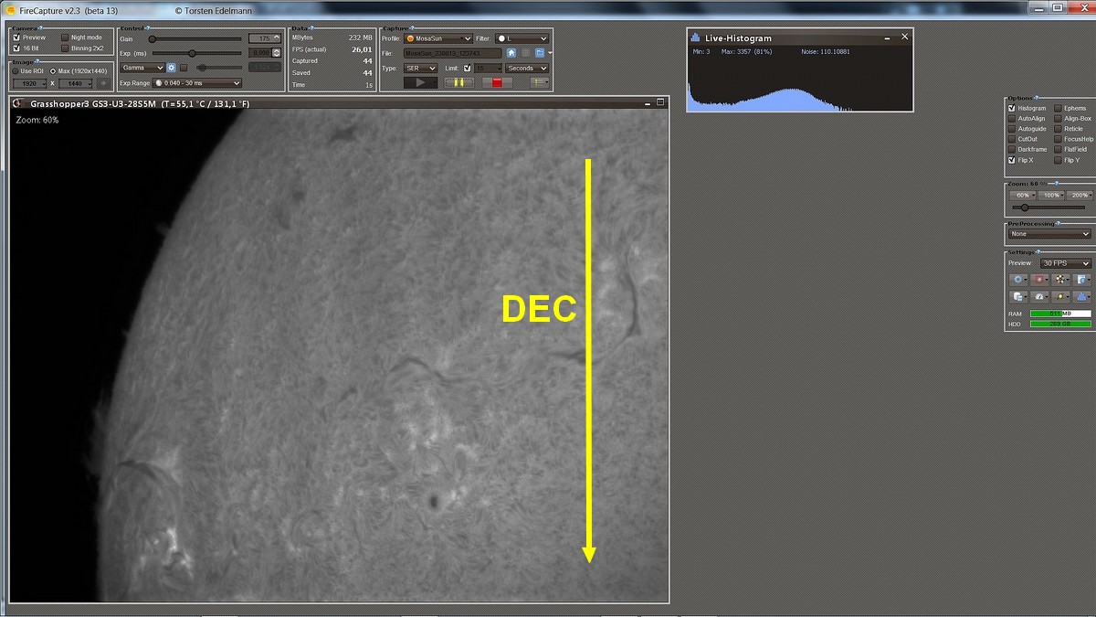
Task: Enable the Reticle checkbox
Action: [1058, 129]
